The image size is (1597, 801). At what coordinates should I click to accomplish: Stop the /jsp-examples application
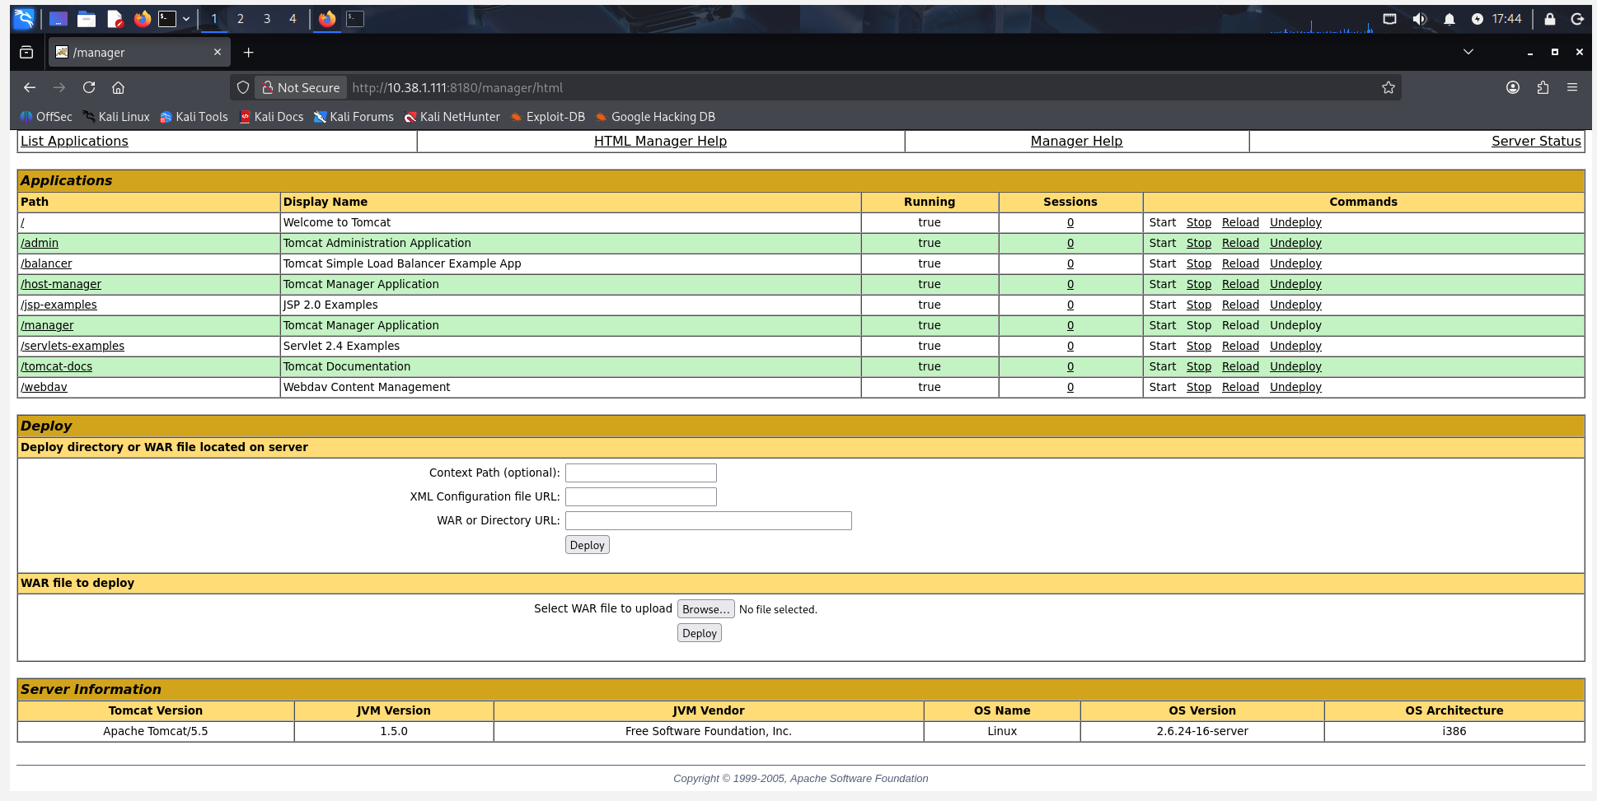(x=1198, y=305)
